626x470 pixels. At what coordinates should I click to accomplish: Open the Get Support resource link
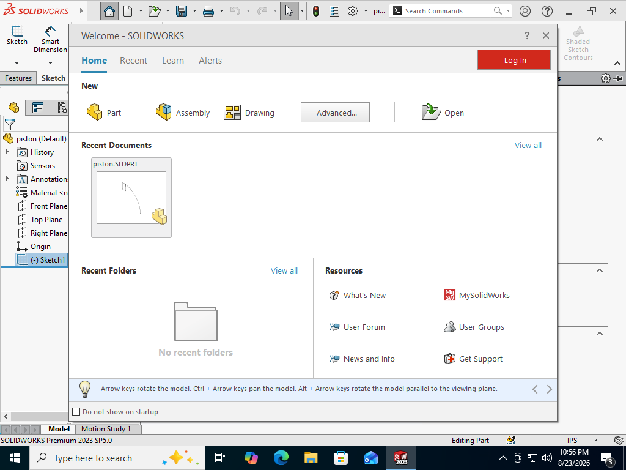coord(474,359)
